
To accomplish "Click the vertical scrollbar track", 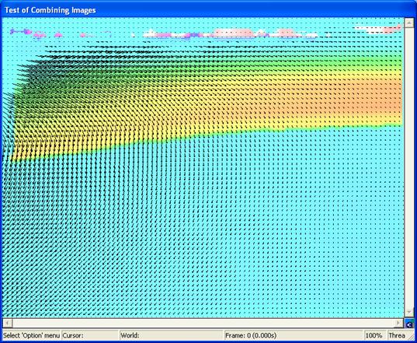I will point(408,167).
